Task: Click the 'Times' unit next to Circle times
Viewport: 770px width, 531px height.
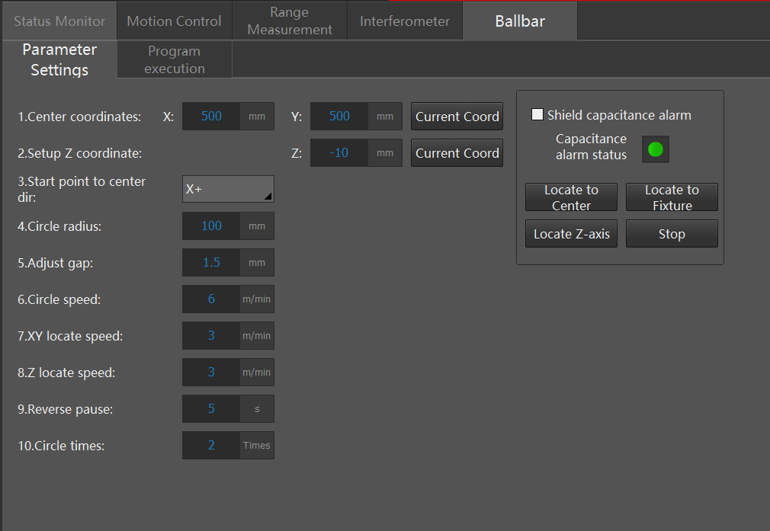Action: tap(257, 445)
